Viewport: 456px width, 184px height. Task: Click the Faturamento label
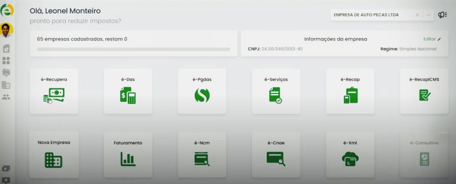coord(128,143)
